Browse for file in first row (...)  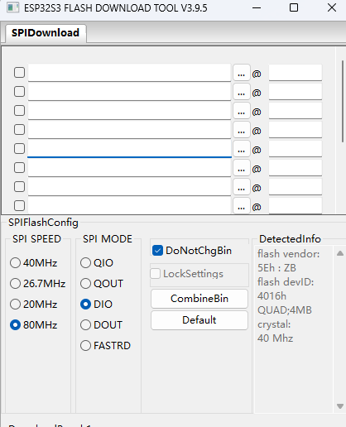pos(242,73)
